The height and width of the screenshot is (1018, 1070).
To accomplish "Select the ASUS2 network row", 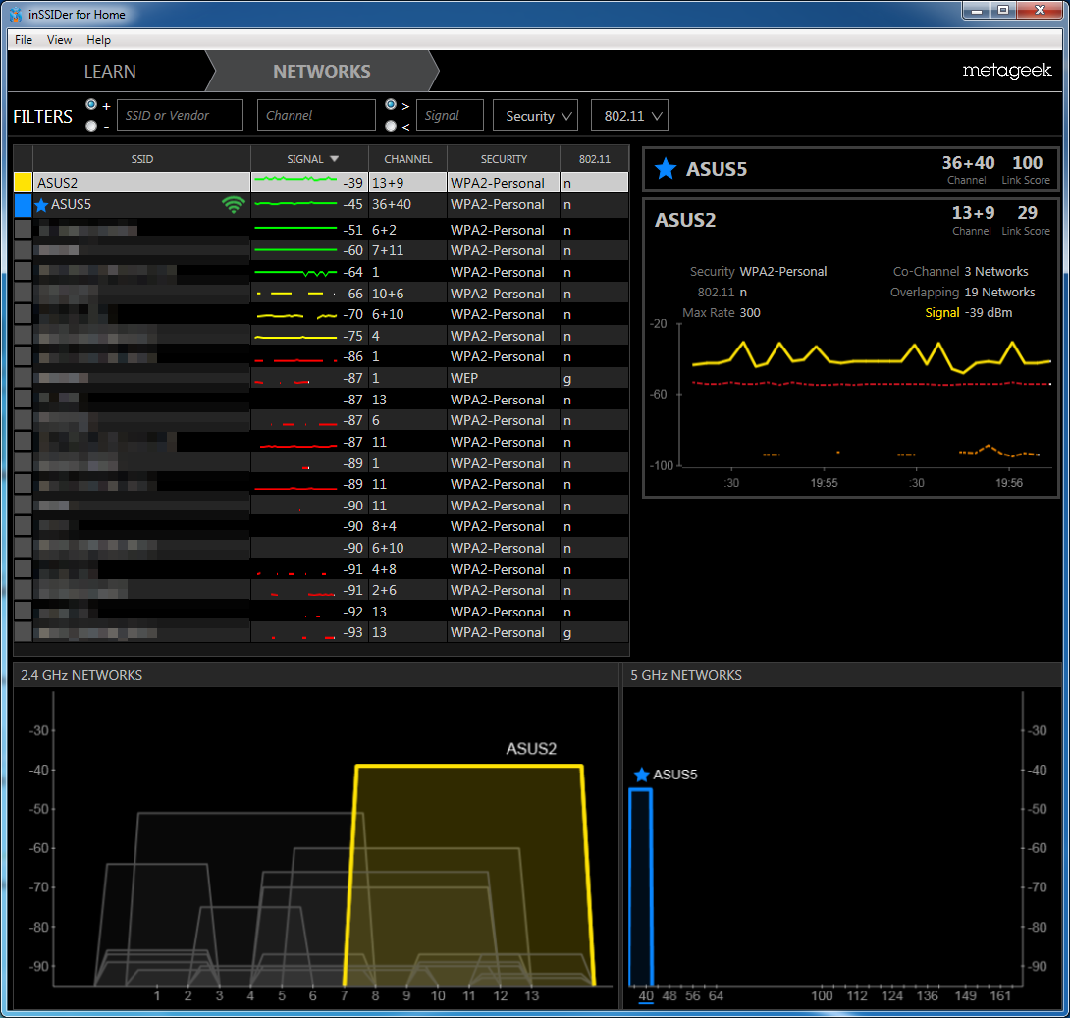I will [x=321, y=183].
